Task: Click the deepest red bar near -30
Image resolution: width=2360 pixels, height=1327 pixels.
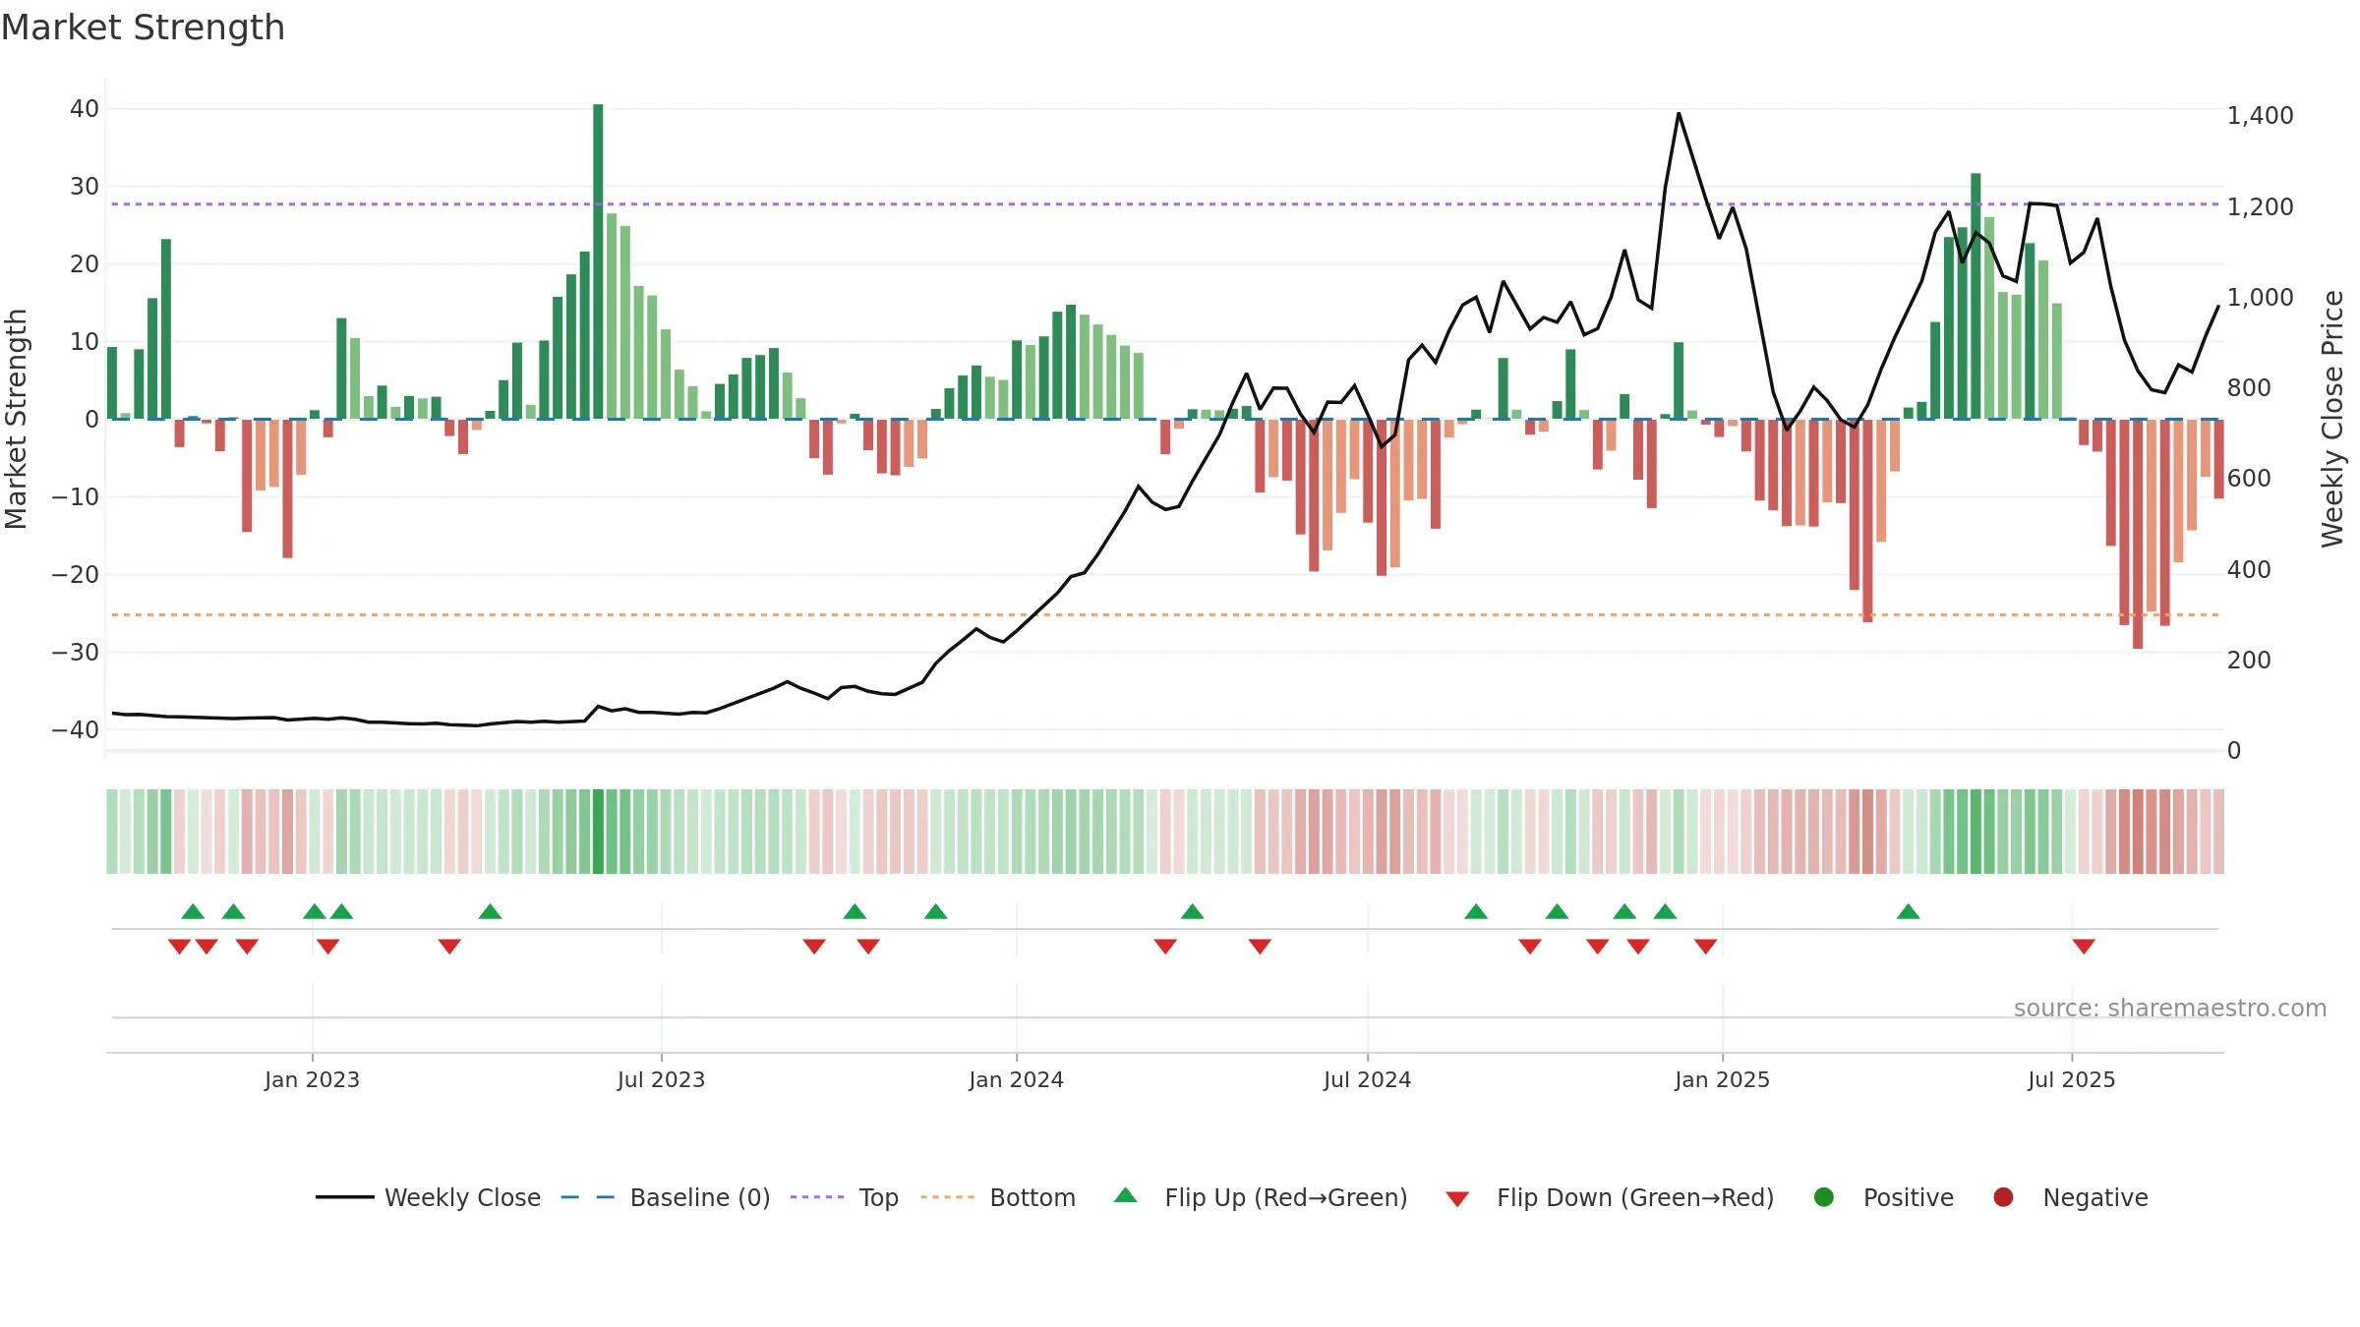Action: click(x=2138, y=534)
